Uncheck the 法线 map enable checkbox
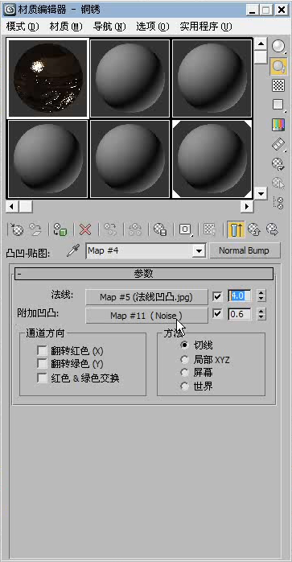Viewport: 292px width, 562px height. (217, 296)
